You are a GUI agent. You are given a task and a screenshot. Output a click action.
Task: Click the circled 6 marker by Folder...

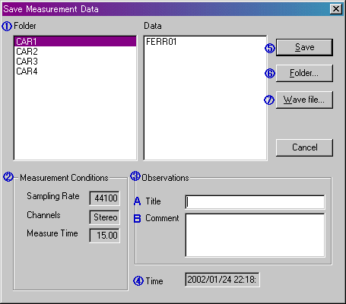pyautogui.click(x=270, y=74)
